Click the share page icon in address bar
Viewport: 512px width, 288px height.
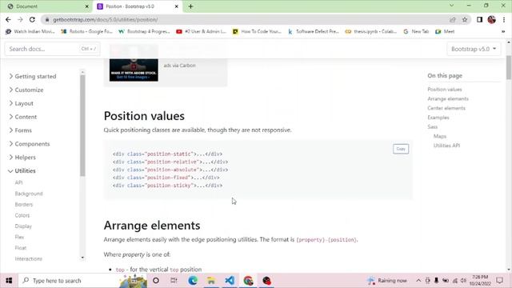click(x=453, y=19)
